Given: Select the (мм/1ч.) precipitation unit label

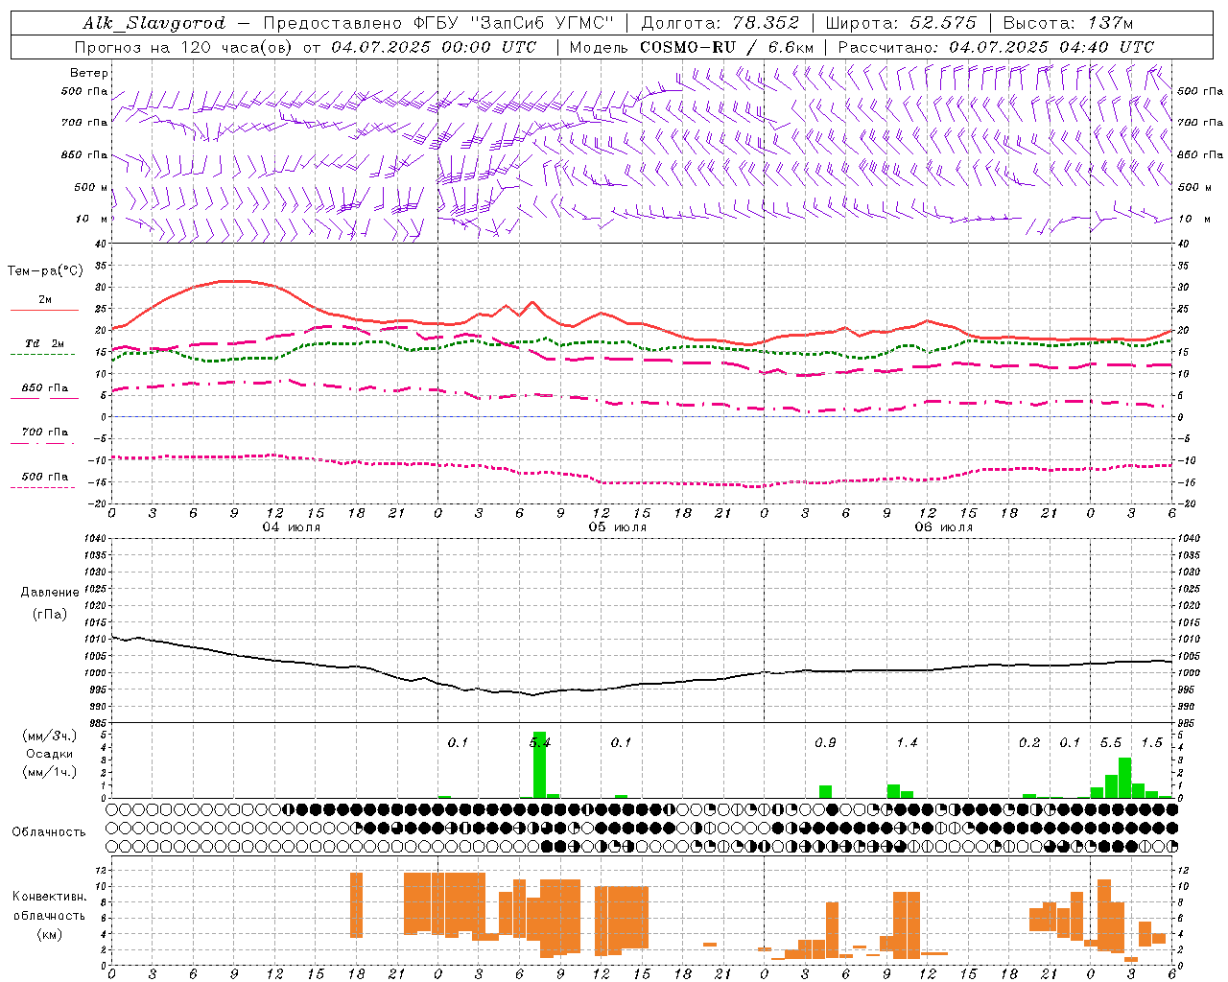Looking at the screenshot, I should coord(49,772).
